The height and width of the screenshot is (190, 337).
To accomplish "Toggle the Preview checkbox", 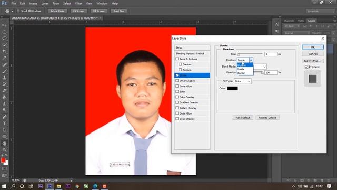I will (x=306, y=67).
